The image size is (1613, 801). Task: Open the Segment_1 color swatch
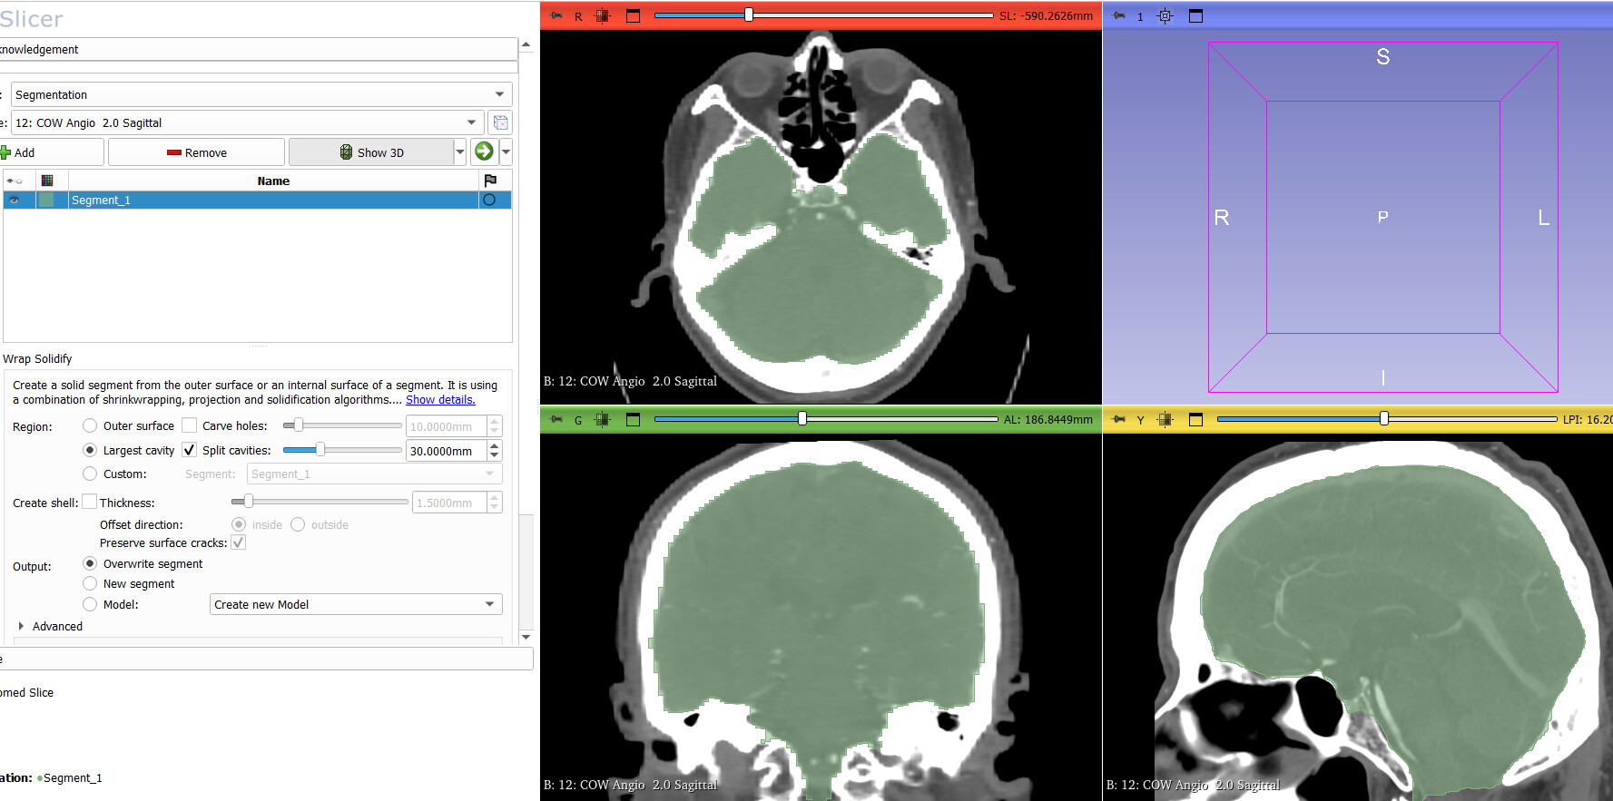(46, 200)
